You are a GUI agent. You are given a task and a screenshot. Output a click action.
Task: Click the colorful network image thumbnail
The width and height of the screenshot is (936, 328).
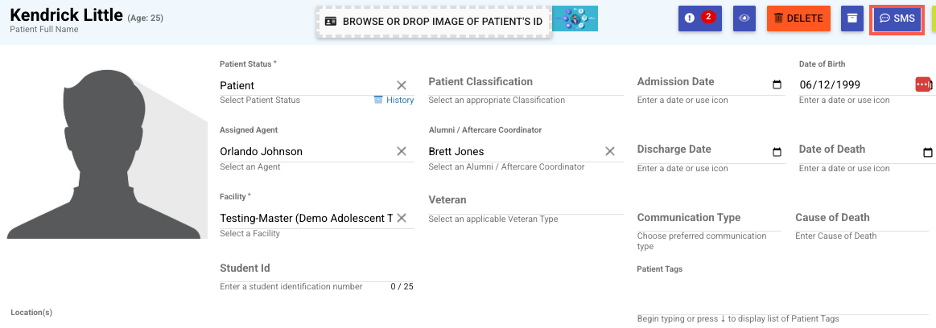pos(575,20)
